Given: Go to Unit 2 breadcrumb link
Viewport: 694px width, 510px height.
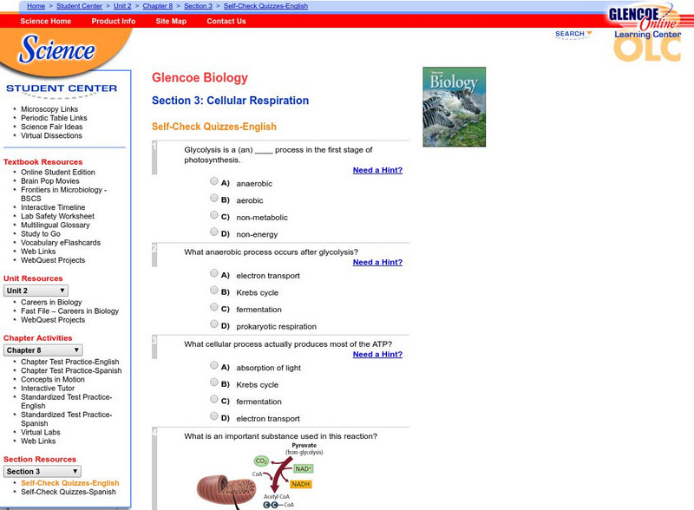Looking at the screenshot, I should pos(122,6).
